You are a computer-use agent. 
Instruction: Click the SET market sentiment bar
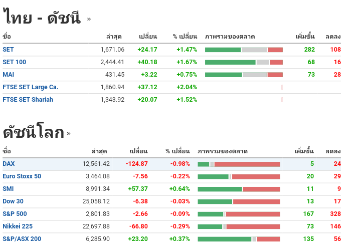click(x=244, y=50)
